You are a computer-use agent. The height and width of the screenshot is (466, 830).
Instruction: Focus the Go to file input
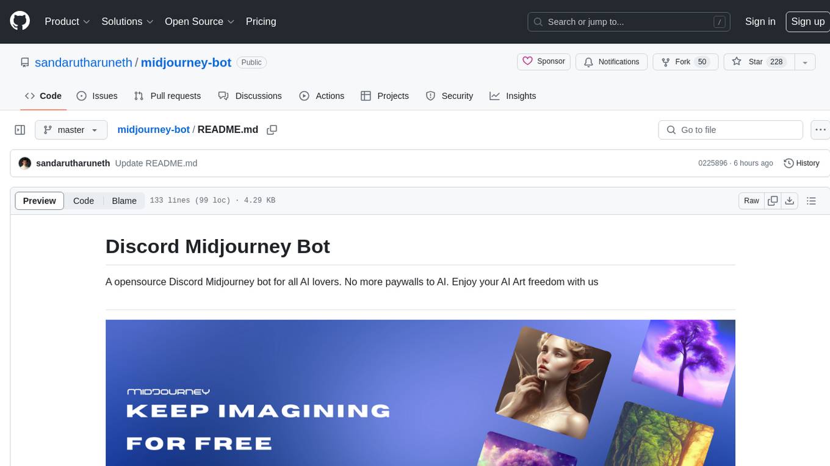click(731, 130)
